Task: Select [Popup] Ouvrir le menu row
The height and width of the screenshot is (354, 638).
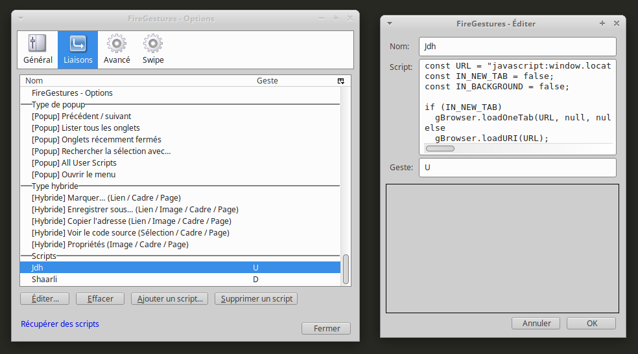Action: [x=180, y=175]
